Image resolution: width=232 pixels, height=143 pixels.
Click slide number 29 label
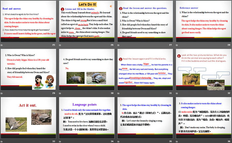pos(54,93)
